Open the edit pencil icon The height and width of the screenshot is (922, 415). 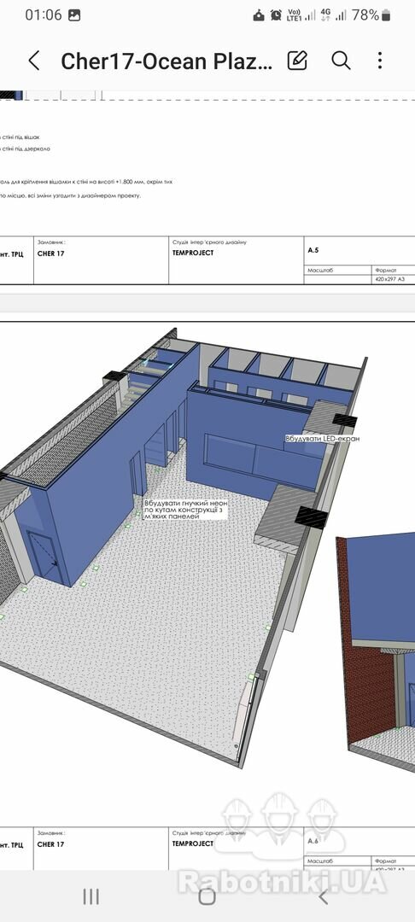pos(297,61)
